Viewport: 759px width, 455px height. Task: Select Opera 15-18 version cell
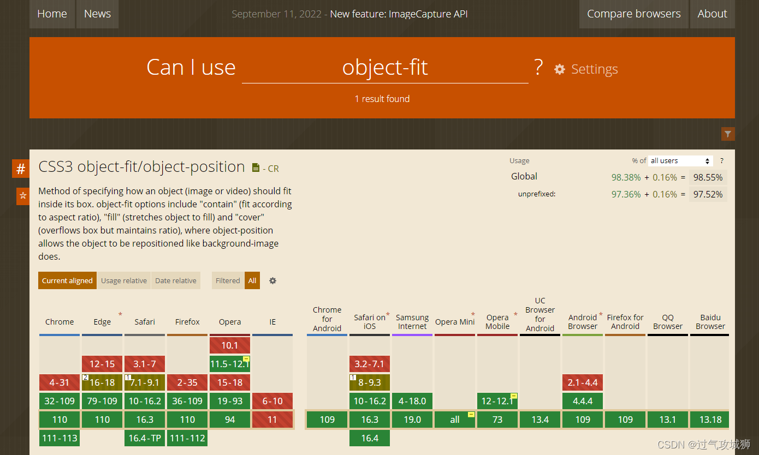coord(230,382)
